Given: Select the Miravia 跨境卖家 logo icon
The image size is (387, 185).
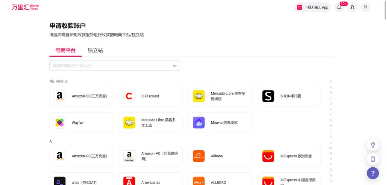Looking at the screenshot, I should click(199, 123).
